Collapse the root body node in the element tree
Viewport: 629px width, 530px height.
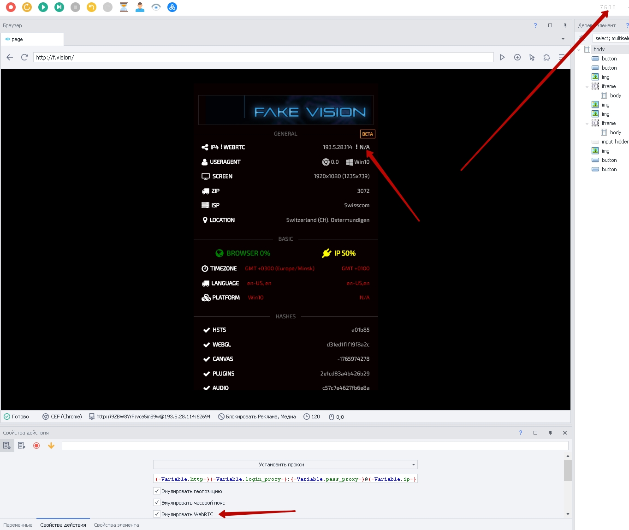(579, 49)
